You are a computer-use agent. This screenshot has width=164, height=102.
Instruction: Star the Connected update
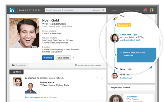coord(102,78)
